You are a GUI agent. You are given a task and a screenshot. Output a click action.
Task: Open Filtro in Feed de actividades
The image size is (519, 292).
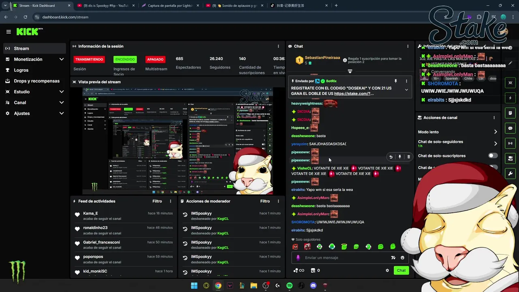pyautogui.click(x=157, y=201)
